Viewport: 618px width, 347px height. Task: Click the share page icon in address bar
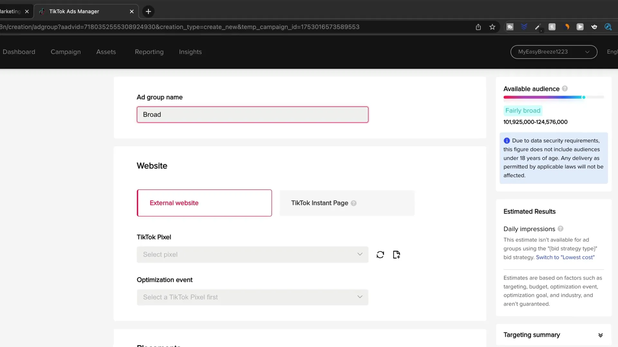(x=478, y=27)
